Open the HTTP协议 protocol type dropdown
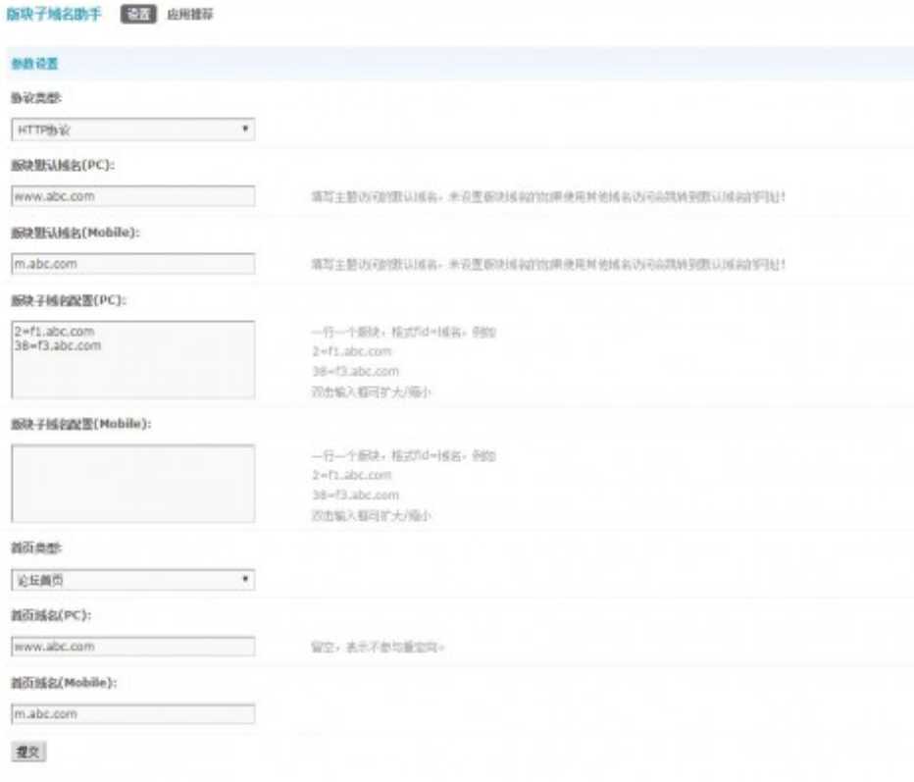Image resolution: width=914 pixels, height=782 pixels. pos(133,130)
